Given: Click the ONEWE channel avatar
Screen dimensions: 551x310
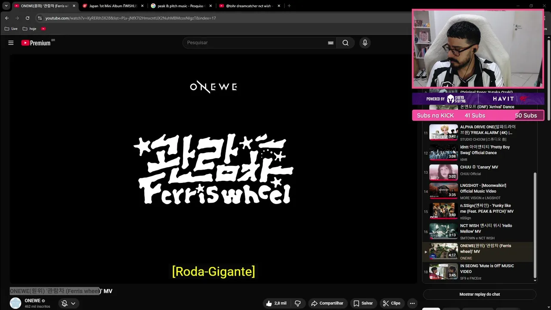Looking at the screenshot, I should (15, 303).
